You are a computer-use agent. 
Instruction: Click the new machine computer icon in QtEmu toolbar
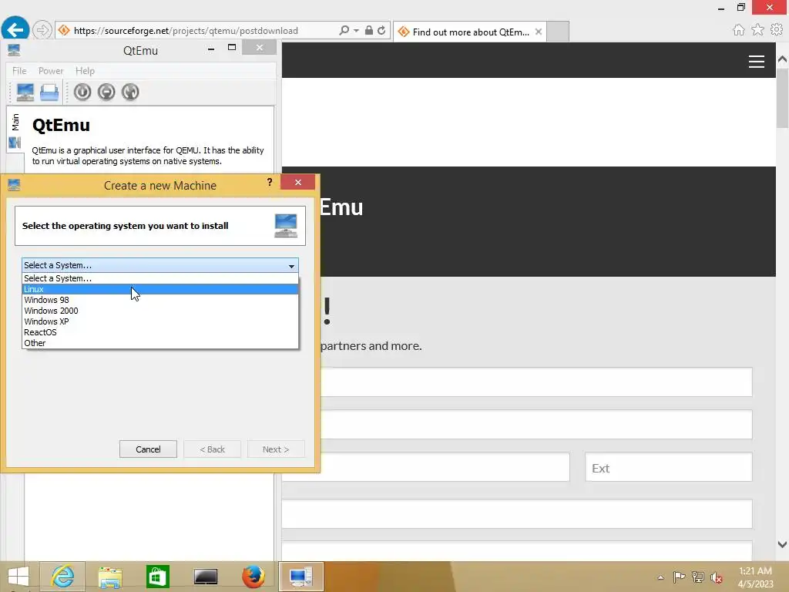25,92
